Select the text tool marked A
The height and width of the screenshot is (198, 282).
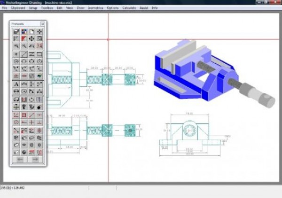tap(16, 84)
